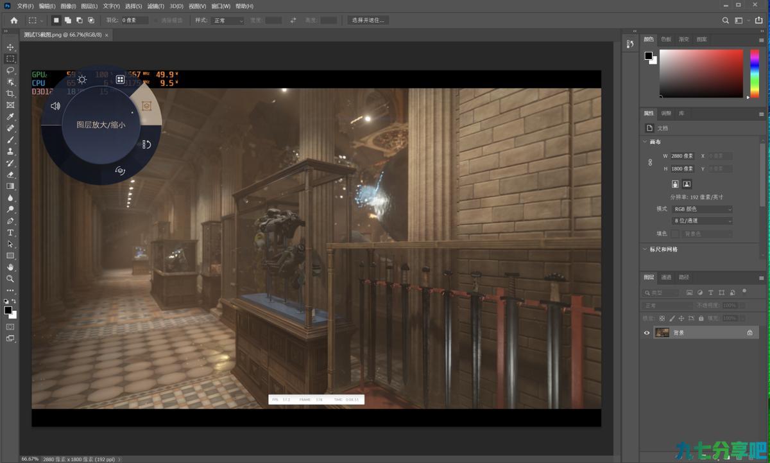Choose Subtract from selection mode
Viewport: 770px width, 463px height.
[x=79, y=21]
